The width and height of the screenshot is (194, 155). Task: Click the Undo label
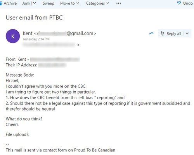tap(188, 3)
